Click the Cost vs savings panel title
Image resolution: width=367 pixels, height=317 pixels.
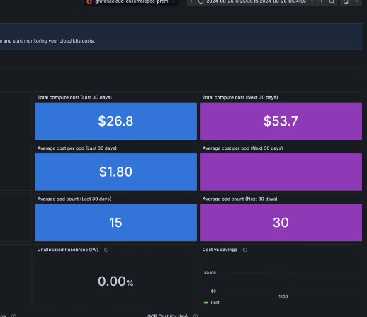pos(220,250)
